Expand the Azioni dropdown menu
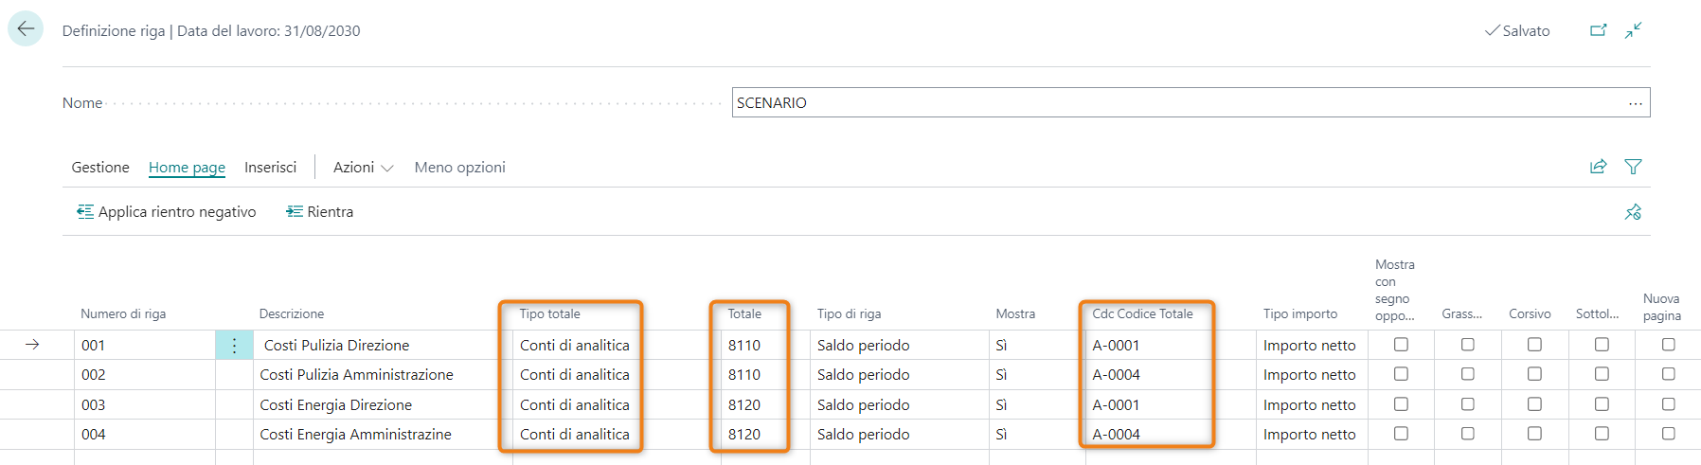This screenshot has width=1701, height=465. [363, 168]
